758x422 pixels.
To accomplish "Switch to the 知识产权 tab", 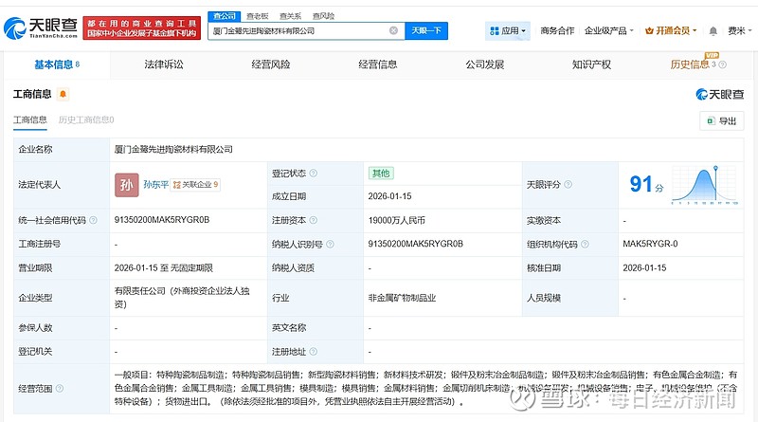I will 591,64.
